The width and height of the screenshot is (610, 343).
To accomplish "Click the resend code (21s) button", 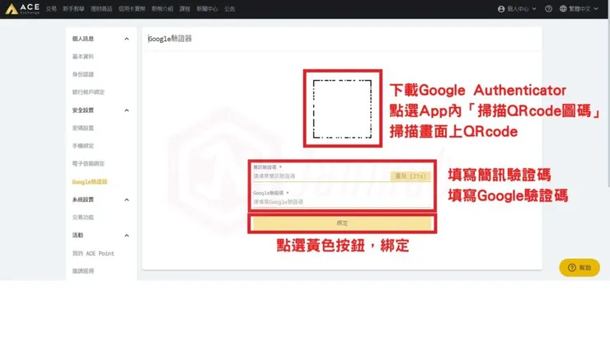I will coord(411,176).
